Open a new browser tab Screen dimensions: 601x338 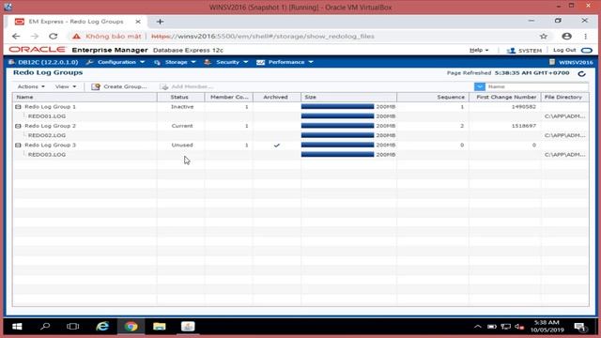coord(160,22)
